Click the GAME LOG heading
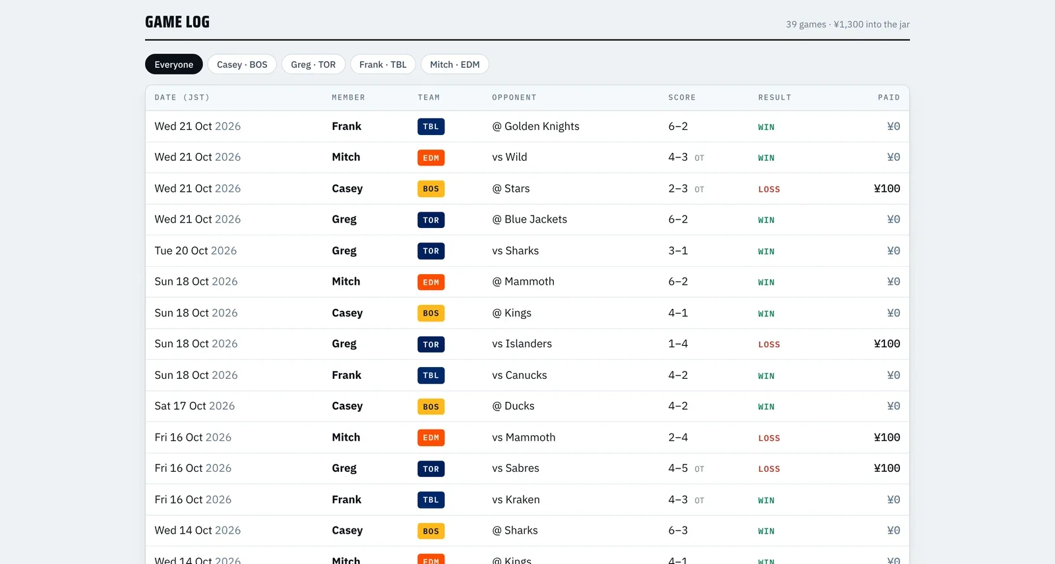This screenshot has width=1055, height=564. 177,22
